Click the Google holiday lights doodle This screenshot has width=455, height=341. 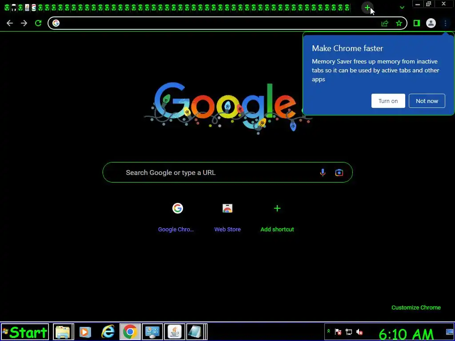point(228,108)
